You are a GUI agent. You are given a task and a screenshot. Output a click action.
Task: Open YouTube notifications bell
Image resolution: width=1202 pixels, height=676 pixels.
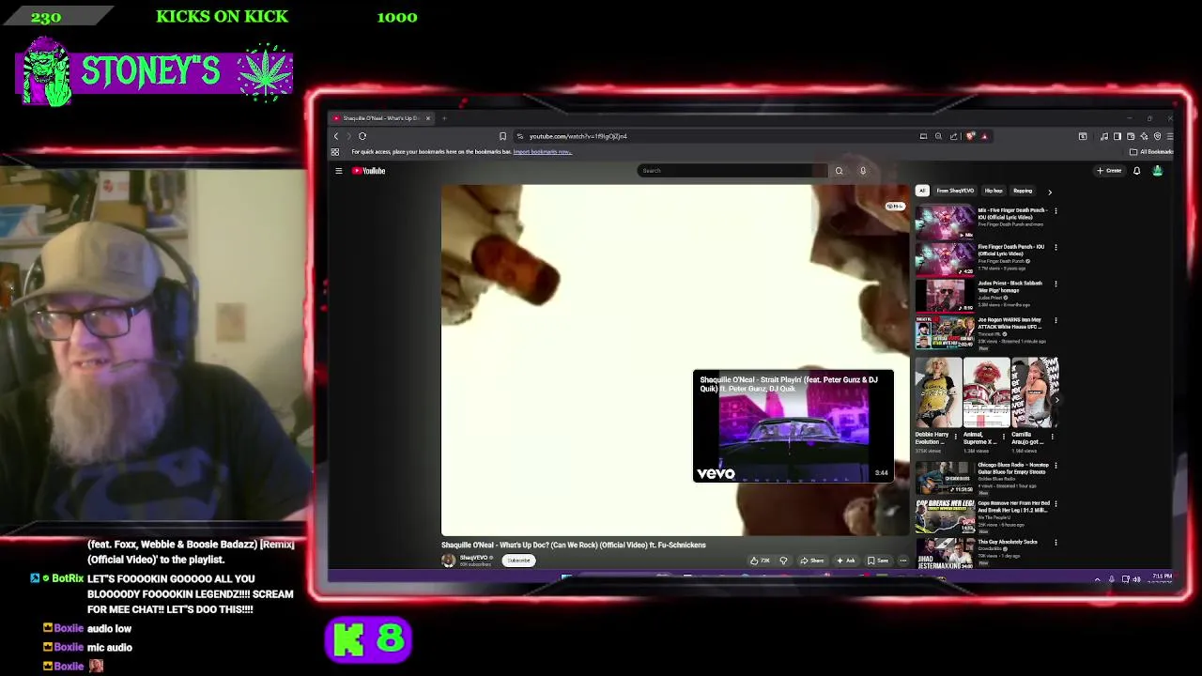[1136, 171]
